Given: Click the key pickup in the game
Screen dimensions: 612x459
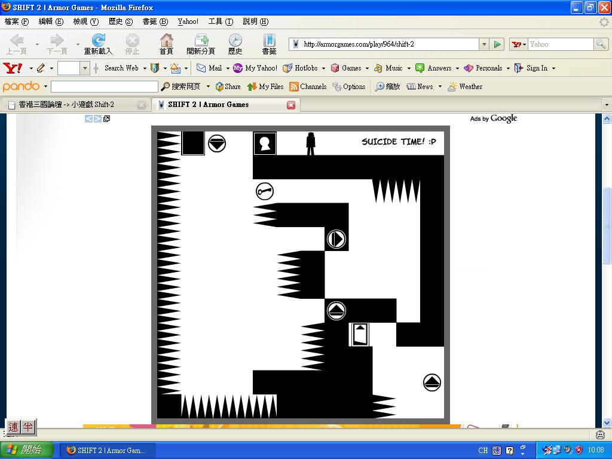Looking at the screenshot, I should 265,191.
